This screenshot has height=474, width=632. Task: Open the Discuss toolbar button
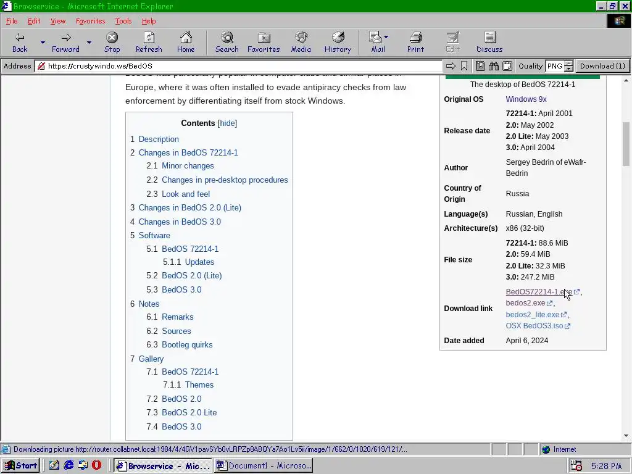pyautogui.click(x=489, y=43)
